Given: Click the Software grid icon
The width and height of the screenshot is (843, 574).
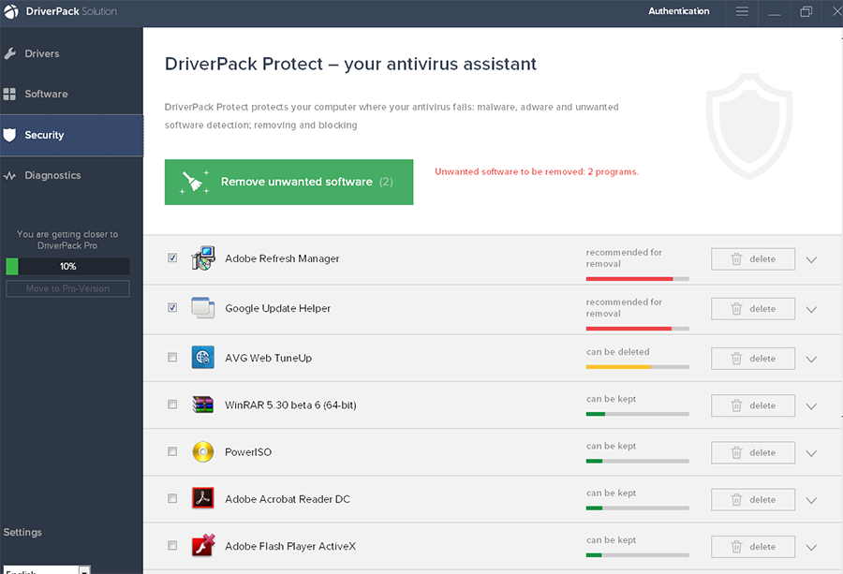Looking at the screenshot, I should coord(9,94).
